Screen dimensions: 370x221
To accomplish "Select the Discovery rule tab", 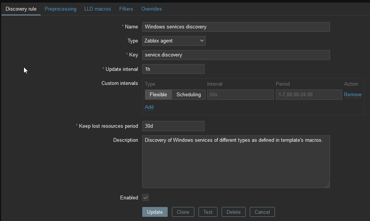I will (x=21, y=9).
